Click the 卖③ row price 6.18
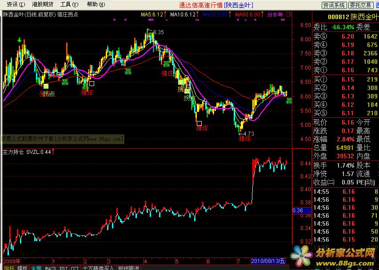Viewport: 379px width, 270px height. [347, 53]
